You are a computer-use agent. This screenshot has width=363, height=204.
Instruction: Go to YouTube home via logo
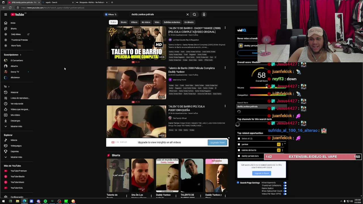pyautogui.click(x=18, y=14)
